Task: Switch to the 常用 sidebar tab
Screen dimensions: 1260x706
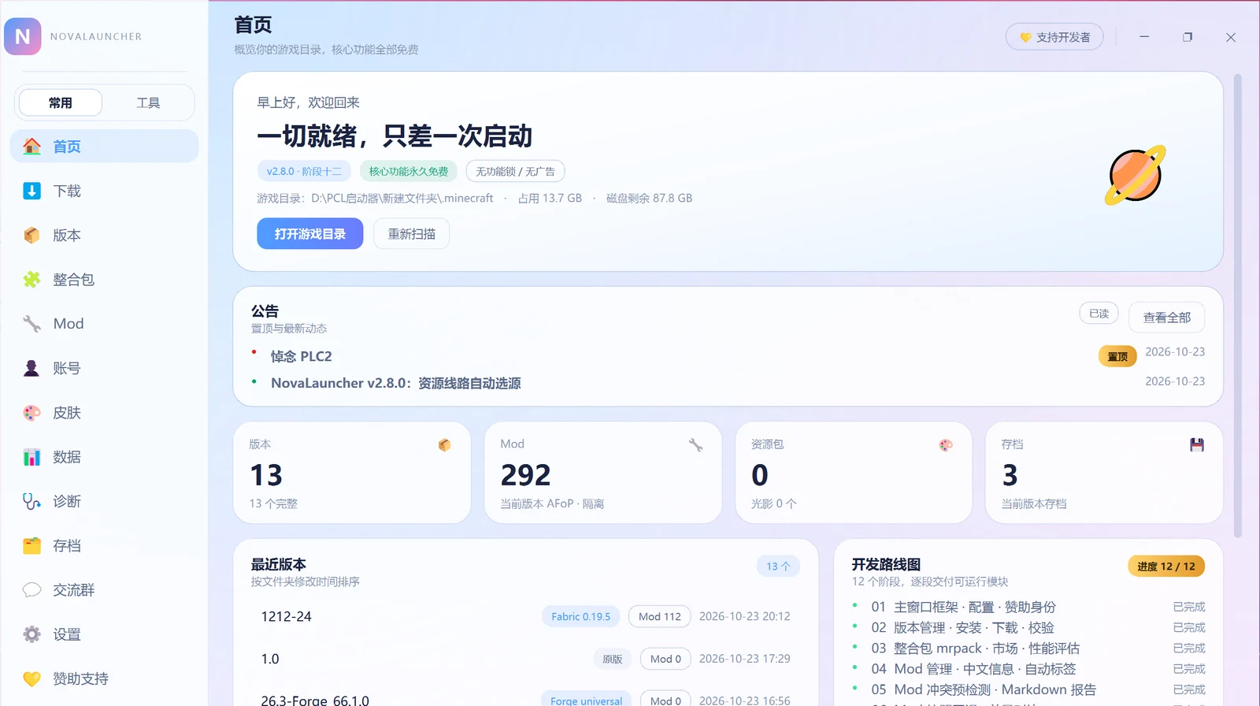Action: point(61,102)
